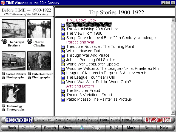
Task: Click the document icon beside John J. Pershing story
Action: 63,60
